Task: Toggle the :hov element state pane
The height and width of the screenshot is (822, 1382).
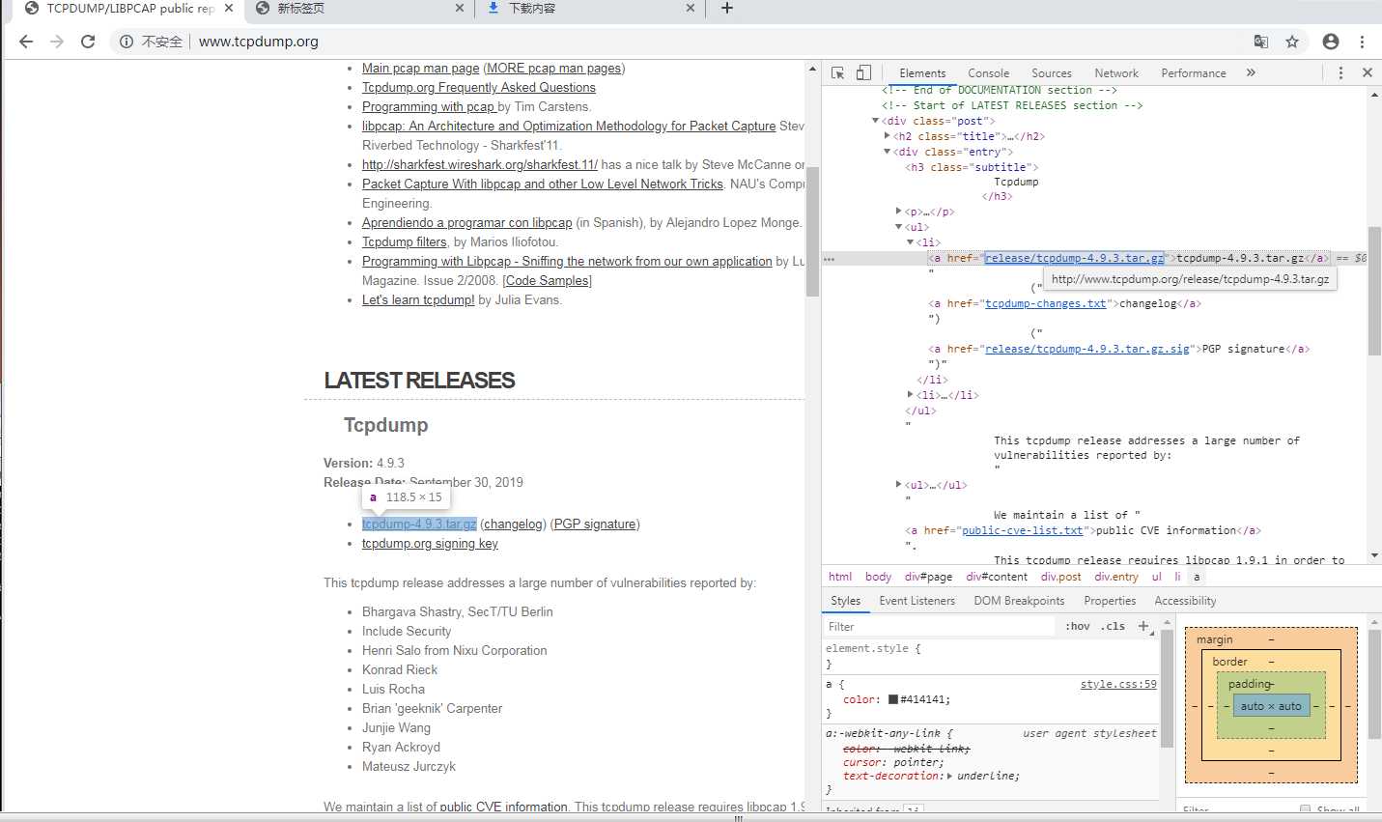Action: tap(1078, 626)
